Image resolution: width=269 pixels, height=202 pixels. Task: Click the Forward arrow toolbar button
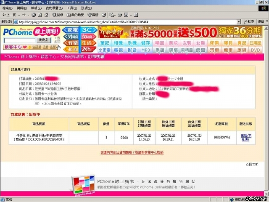tap(24, 15)
